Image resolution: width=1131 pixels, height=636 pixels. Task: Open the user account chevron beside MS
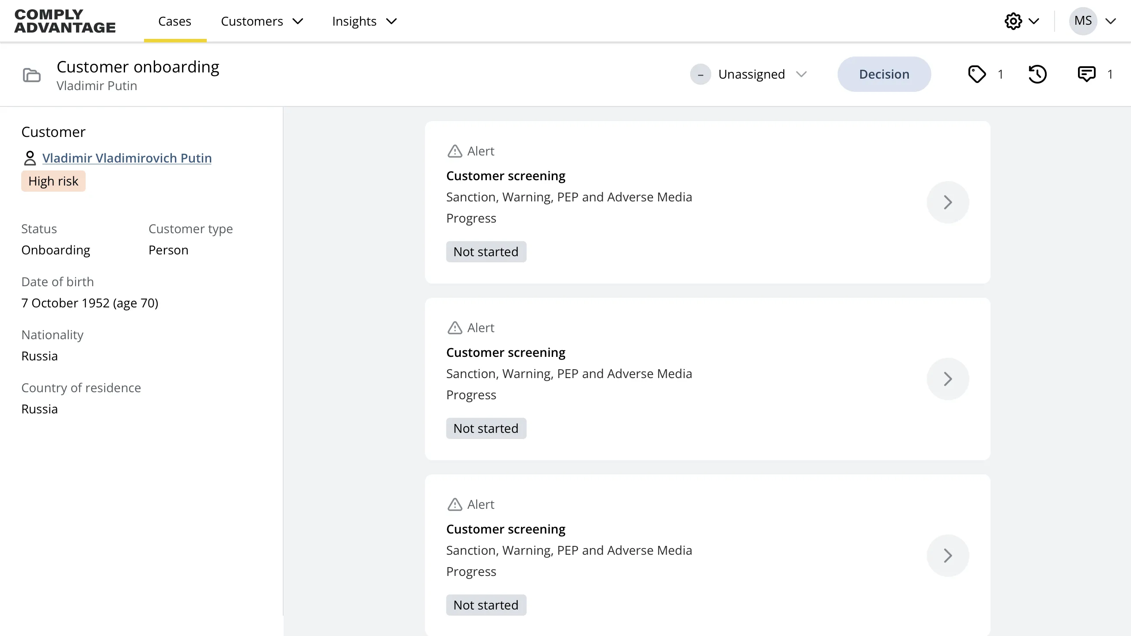coord(1112,21)
